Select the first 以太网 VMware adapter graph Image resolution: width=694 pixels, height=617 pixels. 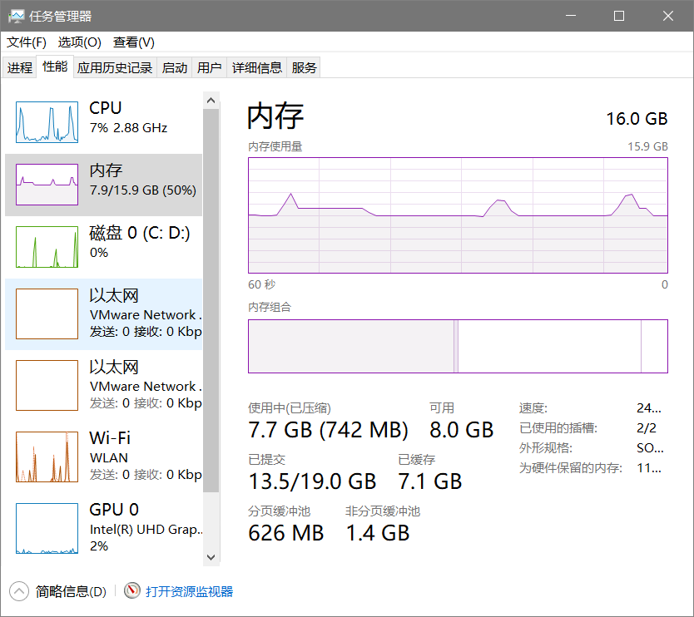pos(47,314)
